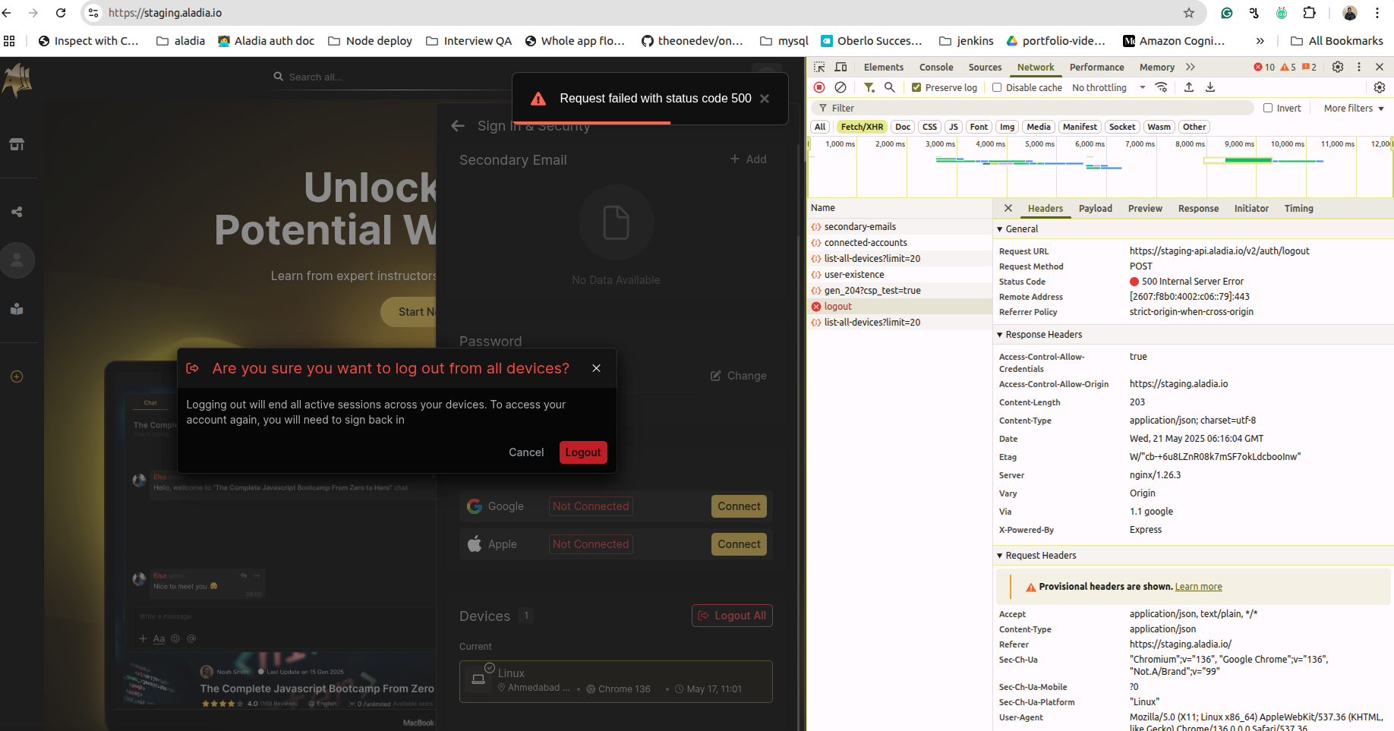Screen dimensions: 1394x731
Task: Toggle the Img request filter
Action: pos(1007,127)
